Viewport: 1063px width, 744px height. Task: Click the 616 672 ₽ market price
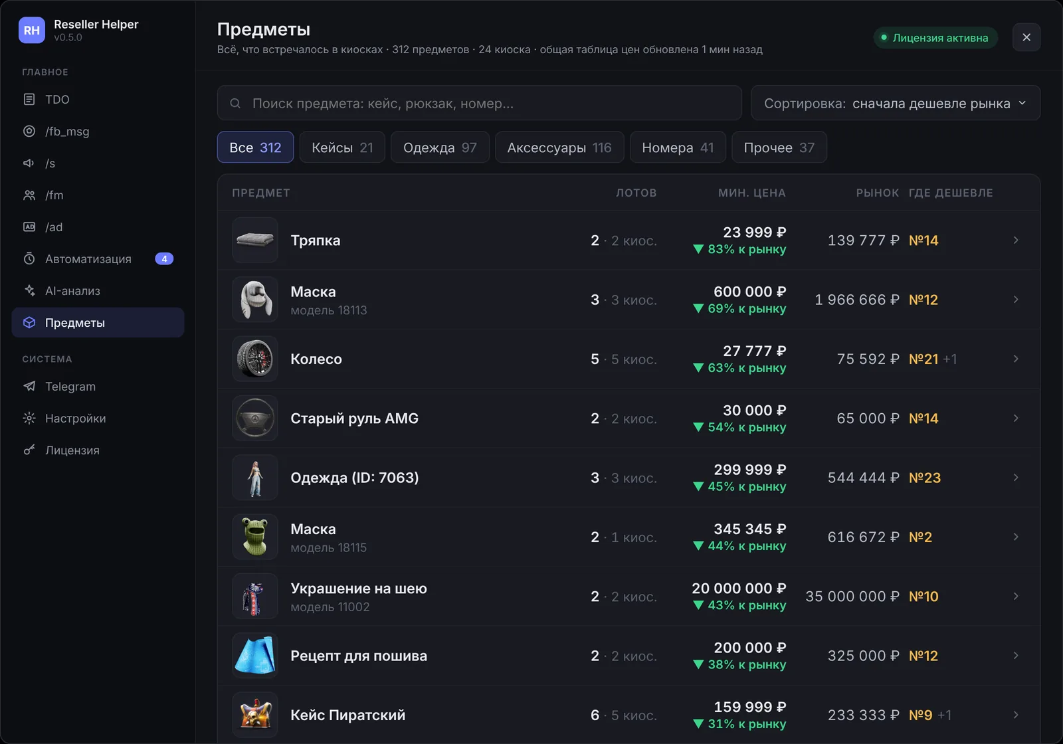tap(863, 537)
